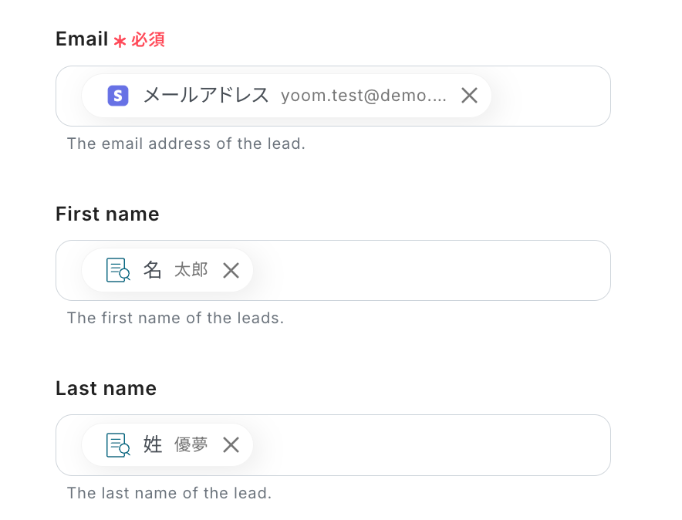Click the Email field label
The width and height of the screenshot is (682, 520).
[x=82, y=39]
